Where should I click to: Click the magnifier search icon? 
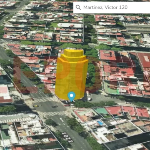pyautogui.click(x=78, y=7)
